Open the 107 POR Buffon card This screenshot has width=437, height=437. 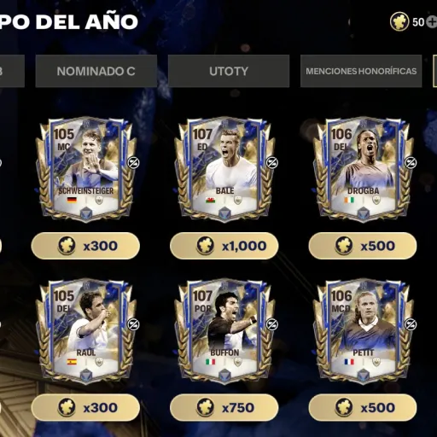[224, 331]
